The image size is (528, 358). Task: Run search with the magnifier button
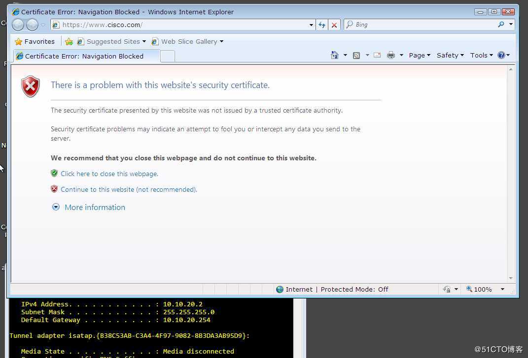pyautogui.click(x=501, y=24)
